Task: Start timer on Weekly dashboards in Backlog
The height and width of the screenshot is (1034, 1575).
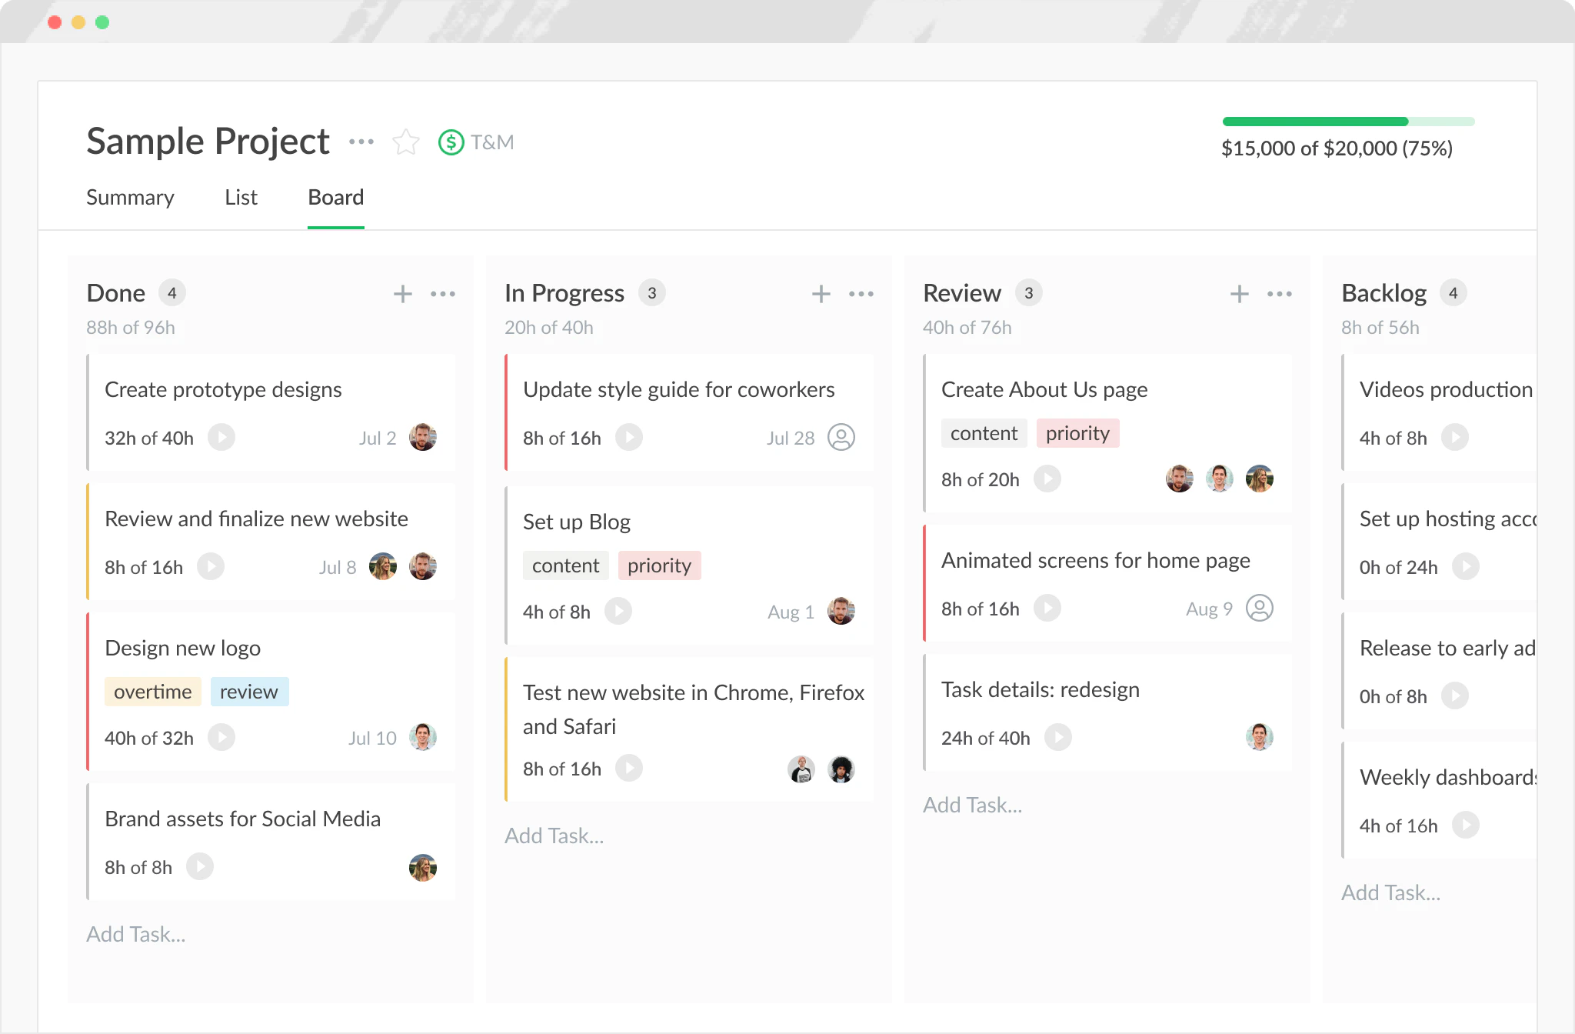Action: pyautogui.click(x=1465, y=826)
